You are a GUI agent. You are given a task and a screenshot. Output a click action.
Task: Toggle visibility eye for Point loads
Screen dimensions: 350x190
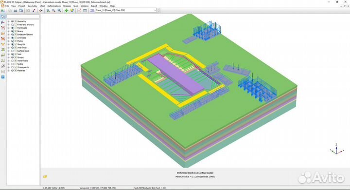[x=13, y=28]
